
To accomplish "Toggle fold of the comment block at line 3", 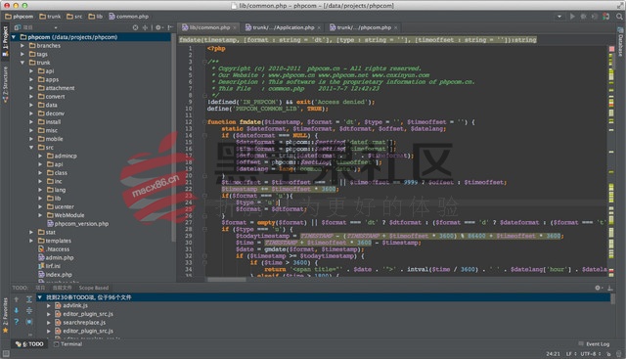I will (204, 62).
